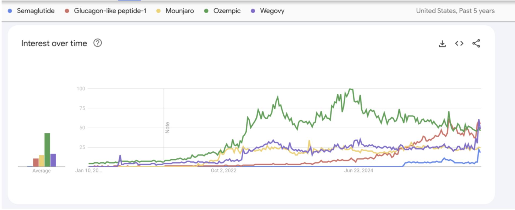Click the purple Wegovy color dot
The image size is (515, 210).
pos(252,11)
